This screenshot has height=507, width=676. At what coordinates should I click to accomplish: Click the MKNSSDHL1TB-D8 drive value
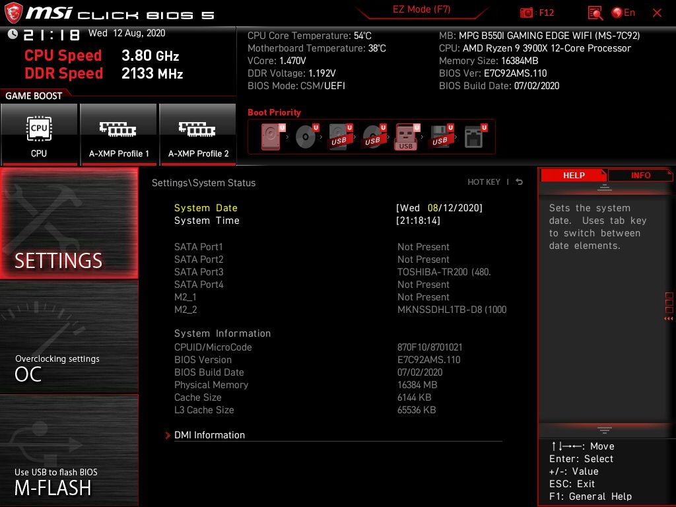pyautogui.click(x=452, y=310)
